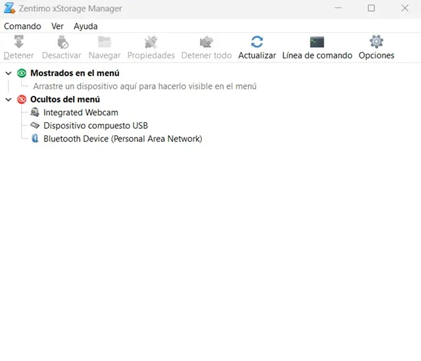Select Bluetooth Device (Personal Area Network)

(x=123, y=139)
